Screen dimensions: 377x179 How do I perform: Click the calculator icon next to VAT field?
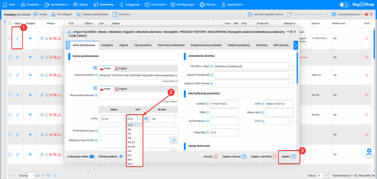pos(146,119)
